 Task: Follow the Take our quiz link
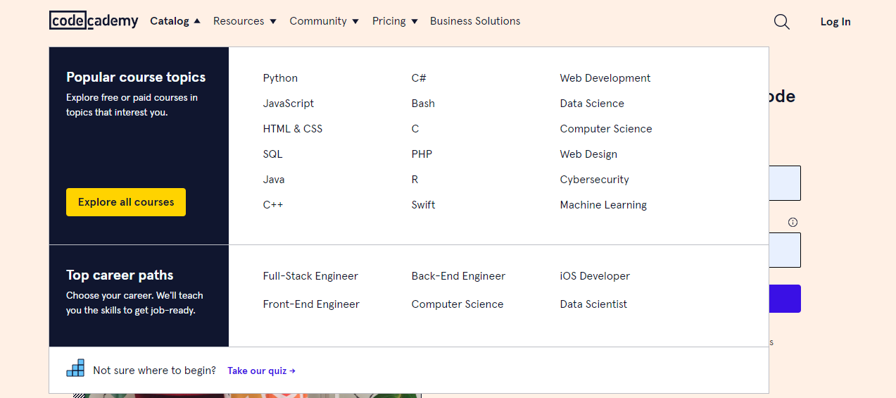click(x=261, y=371)
